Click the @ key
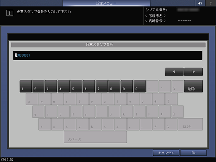Image resolution: width=216 pixels, height=162 pixels. tap(159, 99)
